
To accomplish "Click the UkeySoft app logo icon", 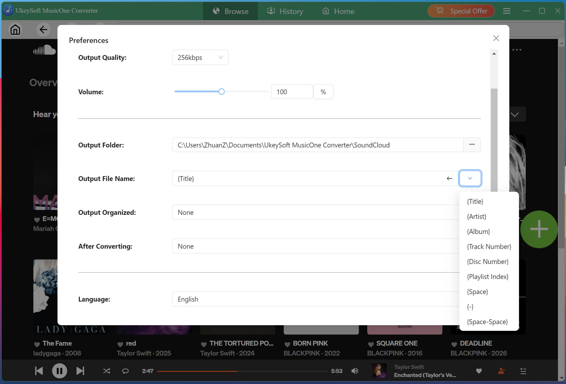I will 8,10.
